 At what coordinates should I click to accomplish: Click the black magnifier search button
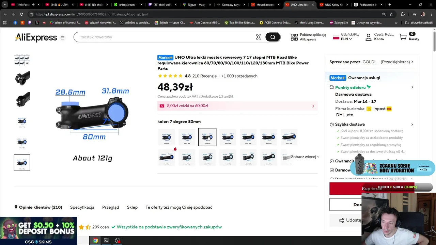[x=272, y=37]
